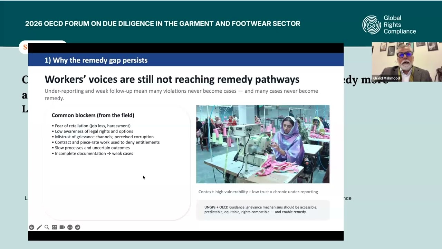442x249 pixels.
Task: Click bullet 'Slow processes and uncertain outcomes'
Action: point(91,148)
